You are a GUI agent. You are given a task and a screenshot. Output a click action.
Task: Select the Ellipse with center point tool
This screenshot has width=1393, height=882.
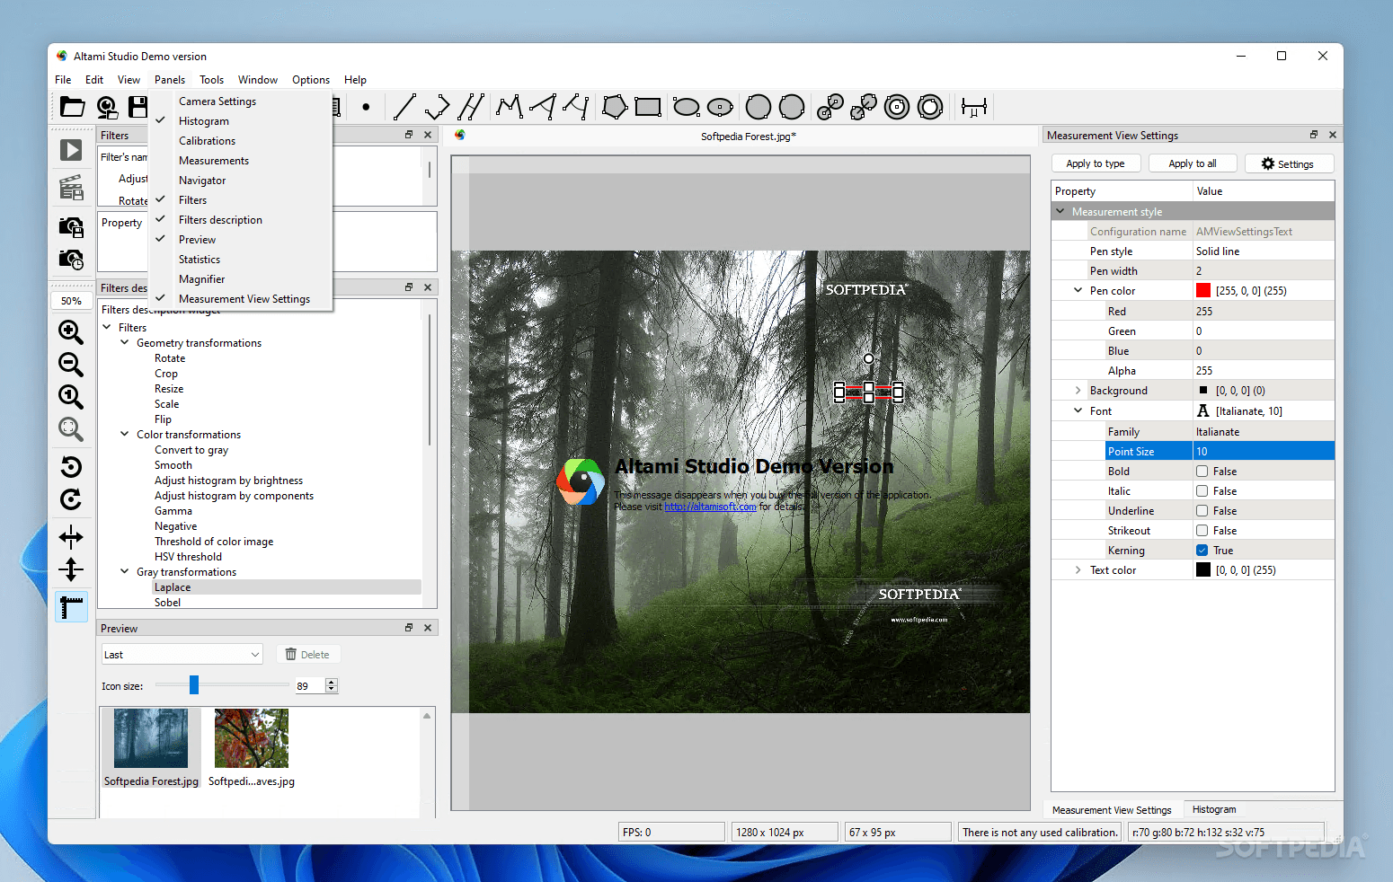coord(720,107)
